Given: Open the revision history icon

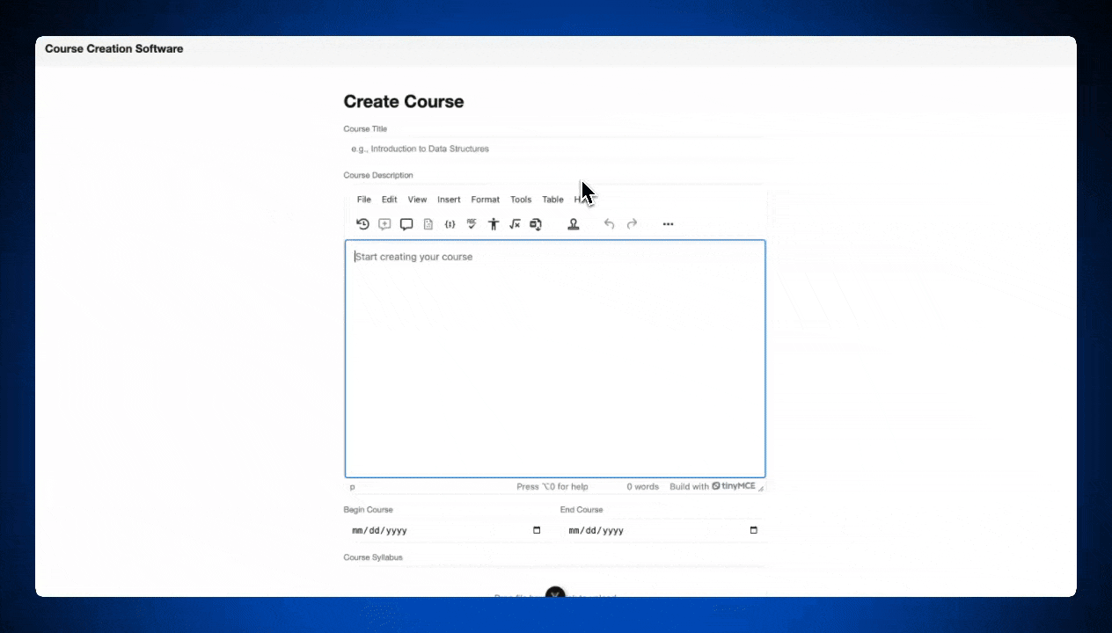Looking at the screenshot, I should pyautogui.click(x=362, y=224).
